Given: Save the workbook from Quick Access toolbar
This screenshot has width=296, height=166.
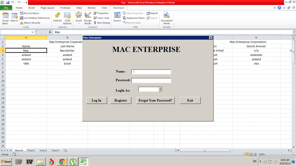Looking at the screenshot, I should [8, 2].
